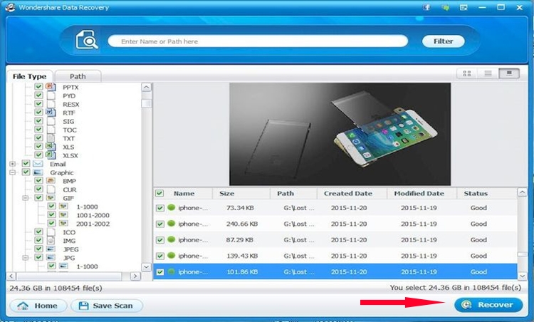Select the RTF file type icon
The image size is (534, 322).
51,113
